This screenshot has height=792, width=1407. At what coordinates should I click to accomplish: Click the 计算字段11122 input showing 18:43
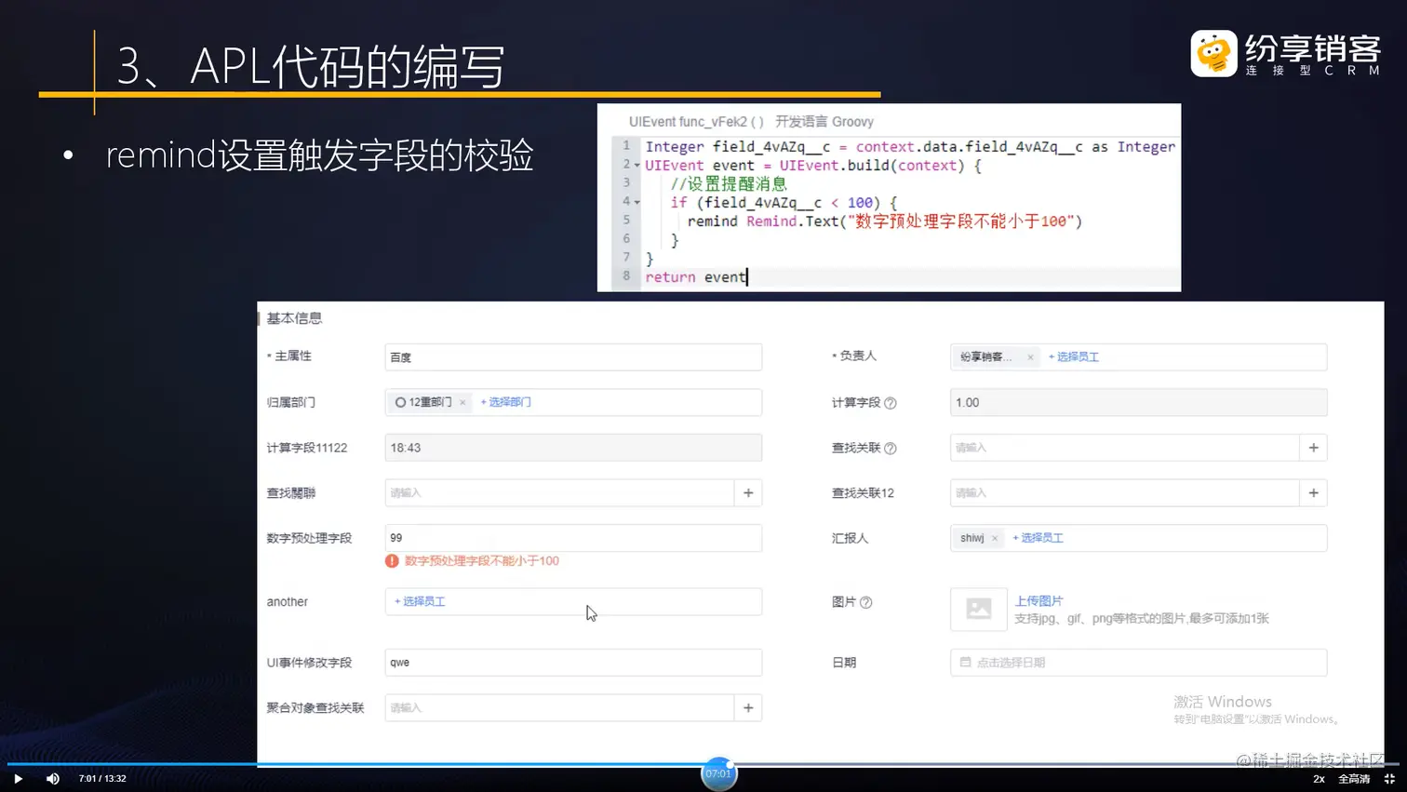click(573, 448)
